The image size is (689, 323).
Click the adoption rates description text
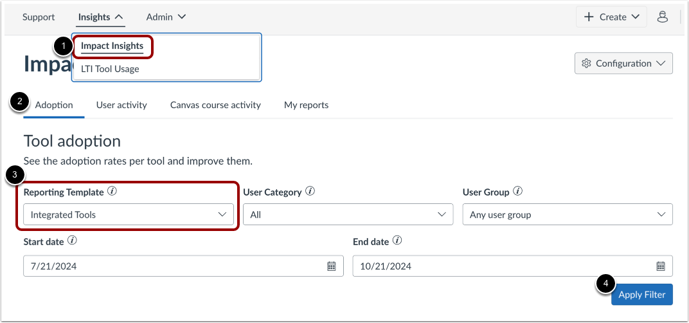[138, 161]
